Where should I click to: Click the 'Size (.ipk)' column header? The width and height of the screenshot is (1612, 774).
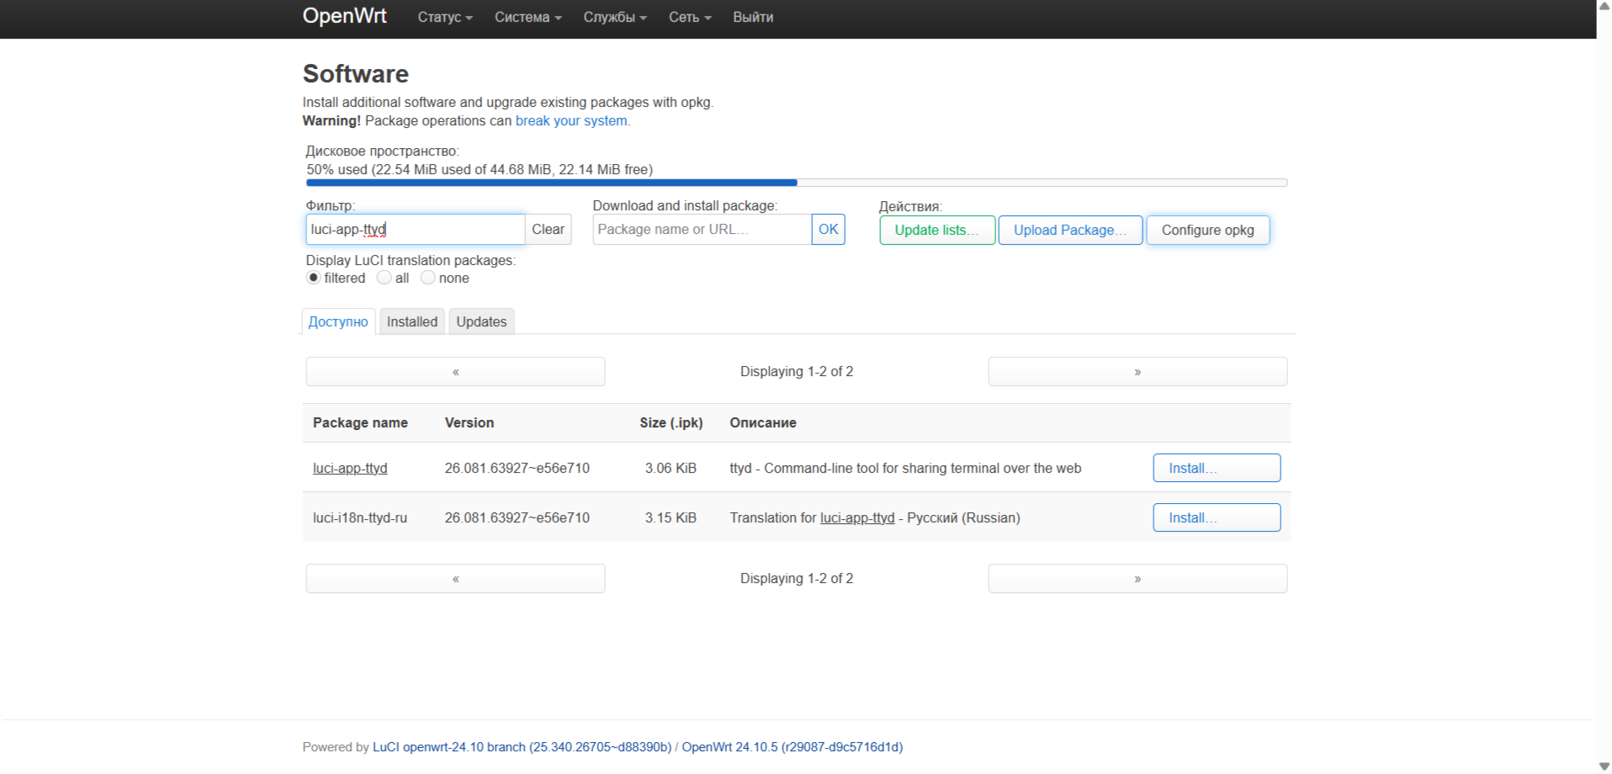pyautogui.click(x=671, y=423)
